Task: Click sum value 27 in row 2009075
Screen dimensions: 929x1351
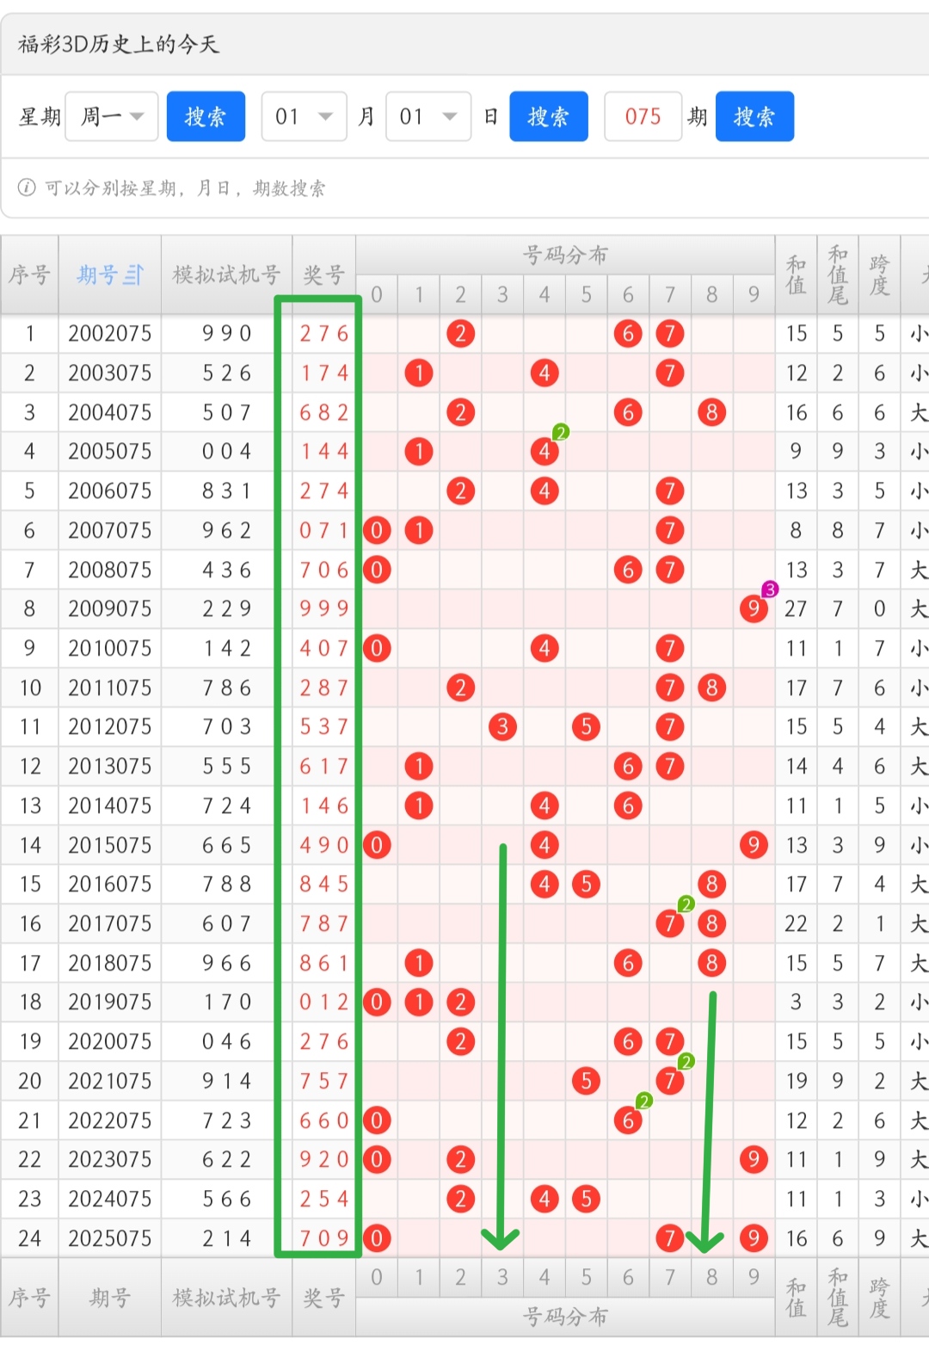Action: point(796,608)
